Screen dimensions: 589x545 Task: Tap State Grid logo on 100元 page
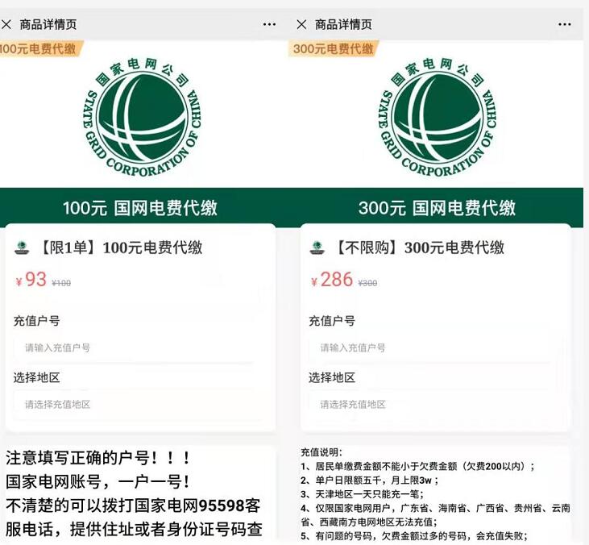142,117
